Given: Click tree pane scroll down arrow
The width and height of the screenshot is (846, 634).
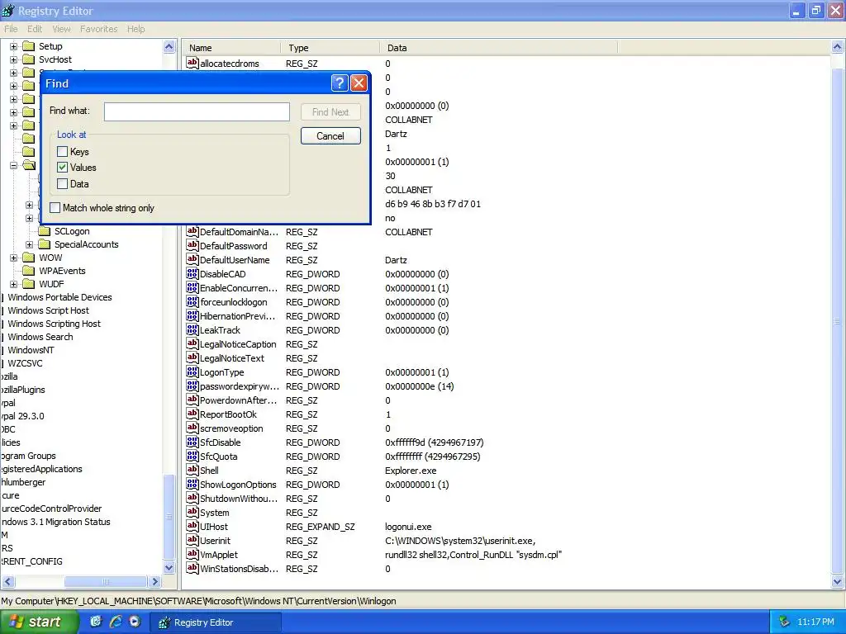Looking at the screenshot, I should coord(169,568).
